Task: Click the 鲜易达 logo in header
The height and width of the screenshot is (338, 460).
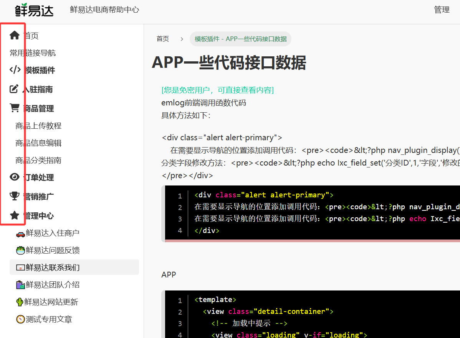Action: point(34,10)
